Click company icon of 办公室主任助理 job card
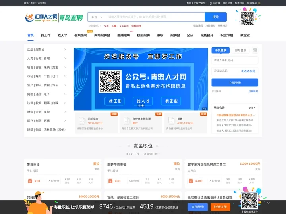286x214 pixels. tap(127, 120)
